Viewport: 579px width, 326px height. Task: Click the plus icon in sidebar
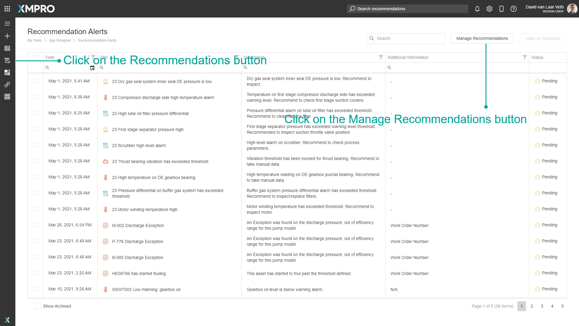pos(7,36)
